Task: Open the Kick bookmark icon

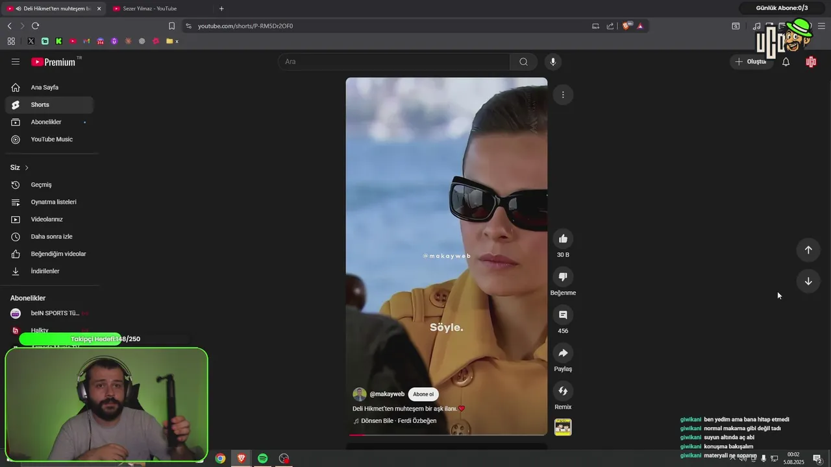Action: [x=58, y=41]
